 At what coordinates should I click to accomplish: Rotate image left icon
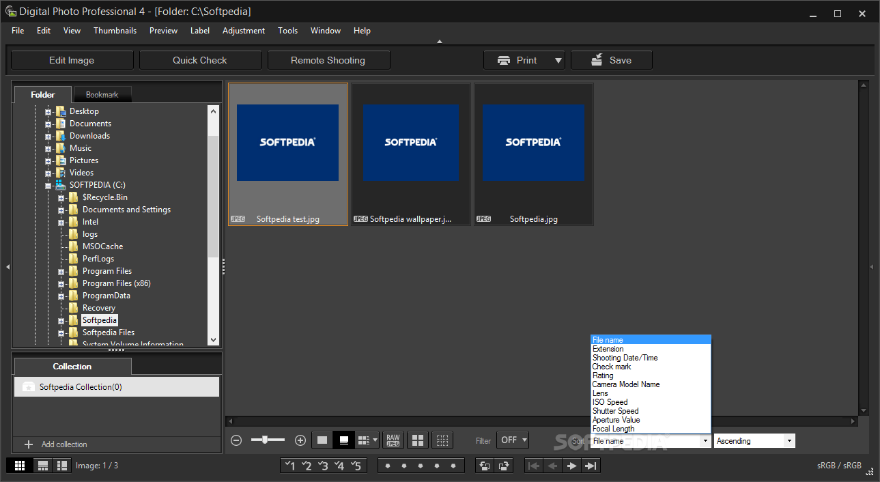(485, 466)
